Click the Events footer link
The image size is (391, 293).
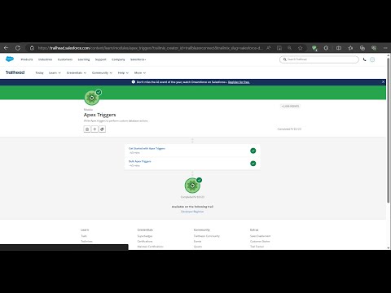[x=197, y=241]
